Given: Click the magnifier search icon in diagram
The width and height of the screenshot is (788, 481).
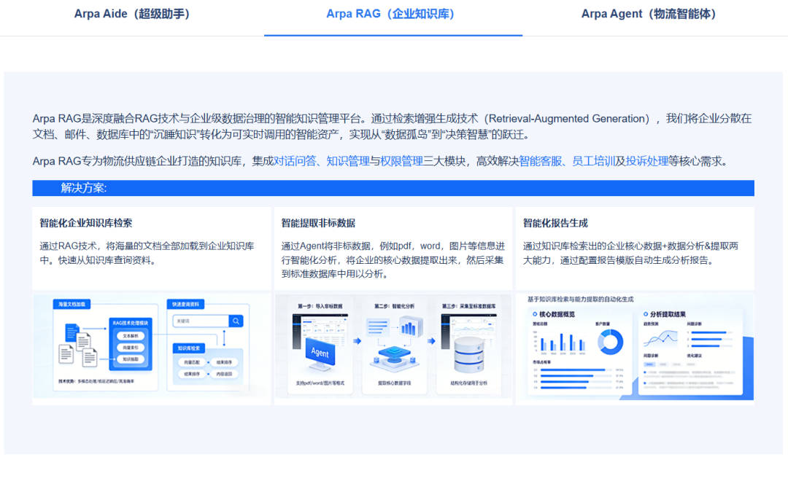Looking at the screenshot, I should (236, 321).
